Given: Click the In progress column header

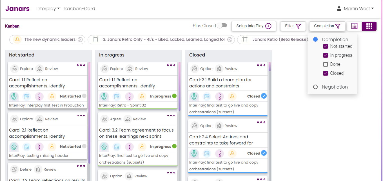Looking at the screenshot, I should pos(112,55).
